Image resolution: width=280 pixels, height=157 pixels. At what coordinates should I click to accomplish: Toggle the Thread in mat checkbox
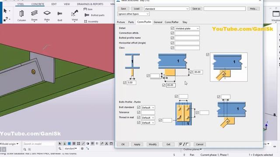point(138,117)
